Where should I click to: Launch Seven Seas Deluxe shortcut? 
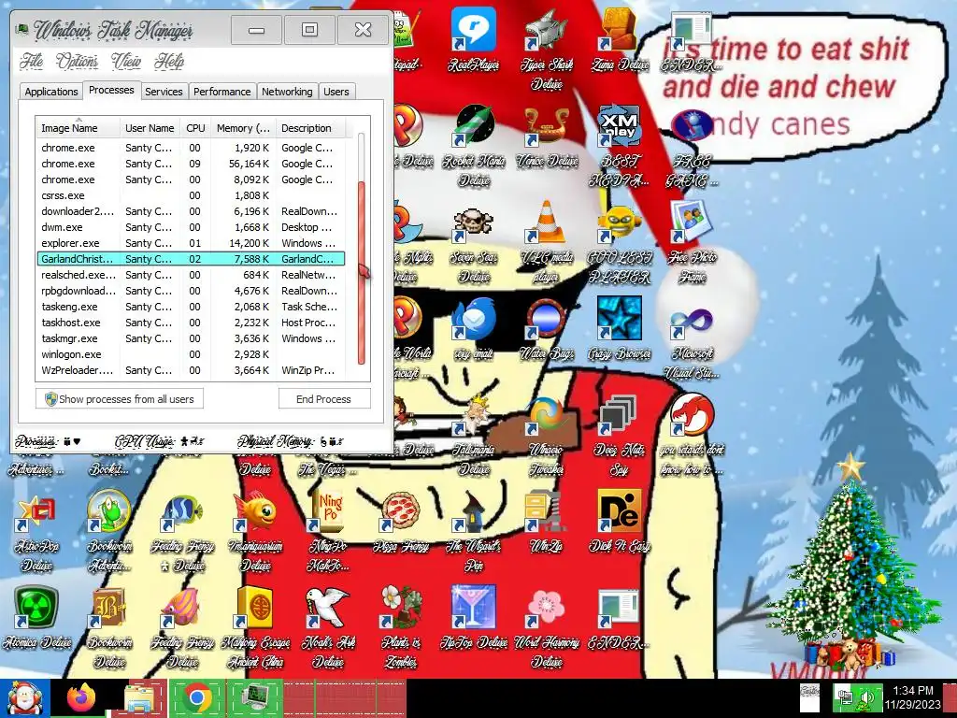474,244
